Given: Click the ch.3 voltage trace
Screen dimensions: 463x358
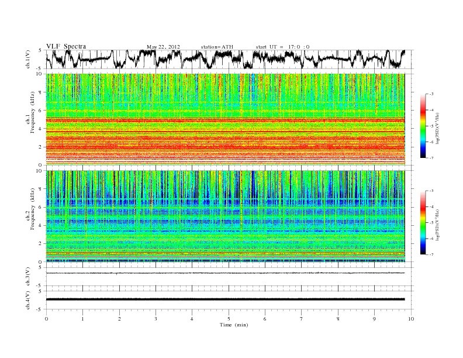Looking at the screenshot, I should [x=225, y=273].
